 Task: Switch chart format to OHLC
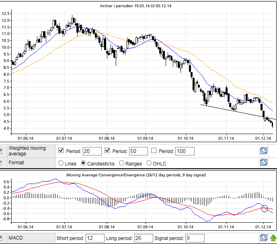click(x=149, y=163)
